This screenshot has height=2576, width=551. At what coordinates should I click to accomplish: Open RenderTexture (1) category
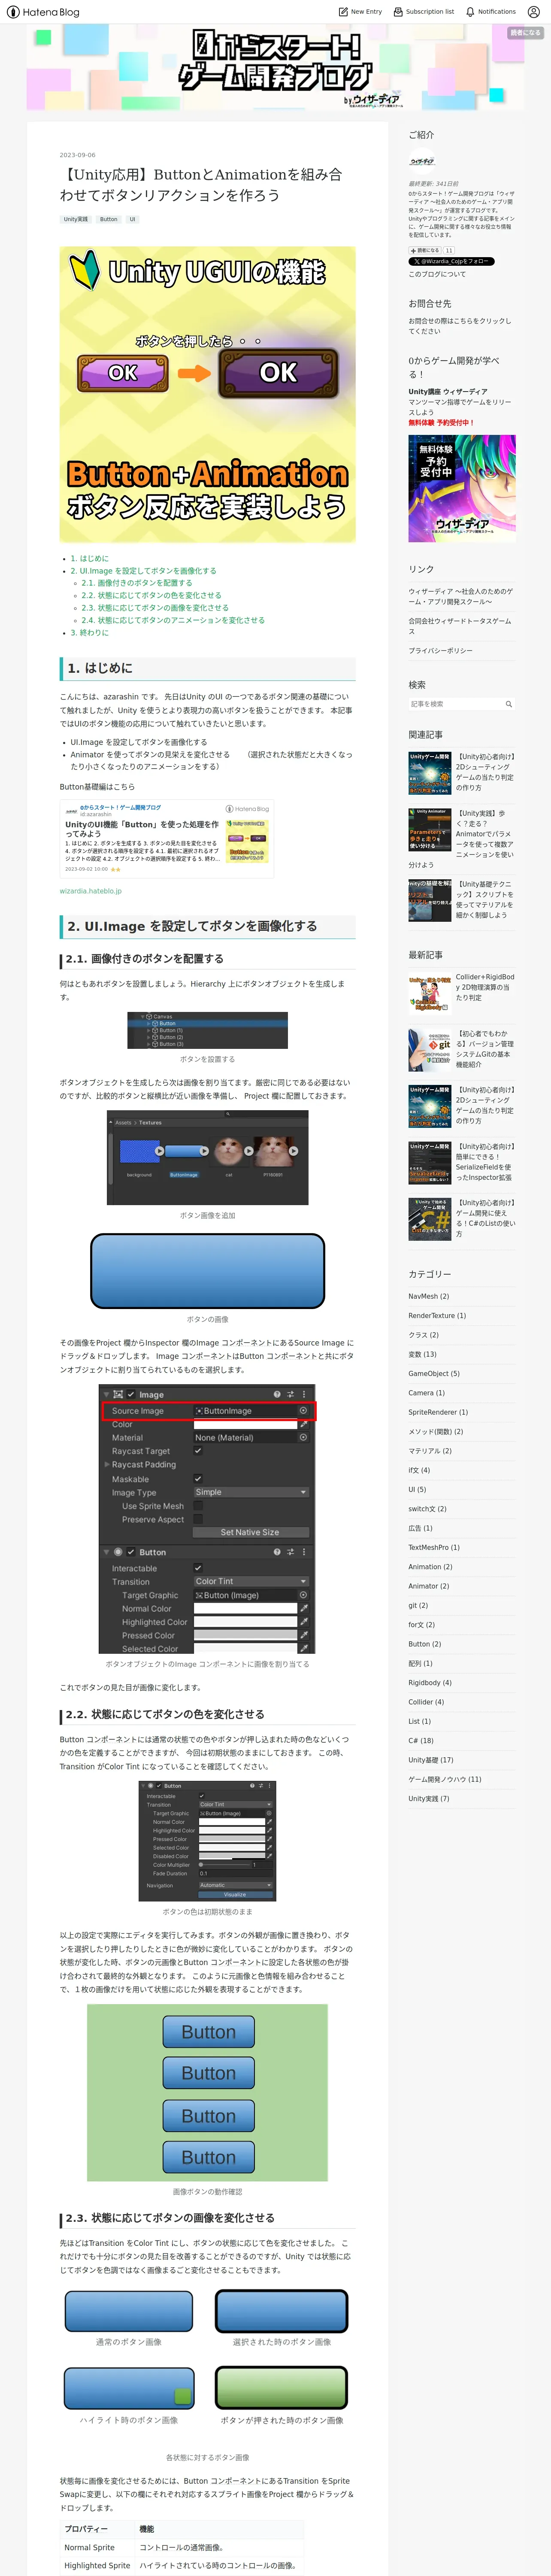point(437,1315)
